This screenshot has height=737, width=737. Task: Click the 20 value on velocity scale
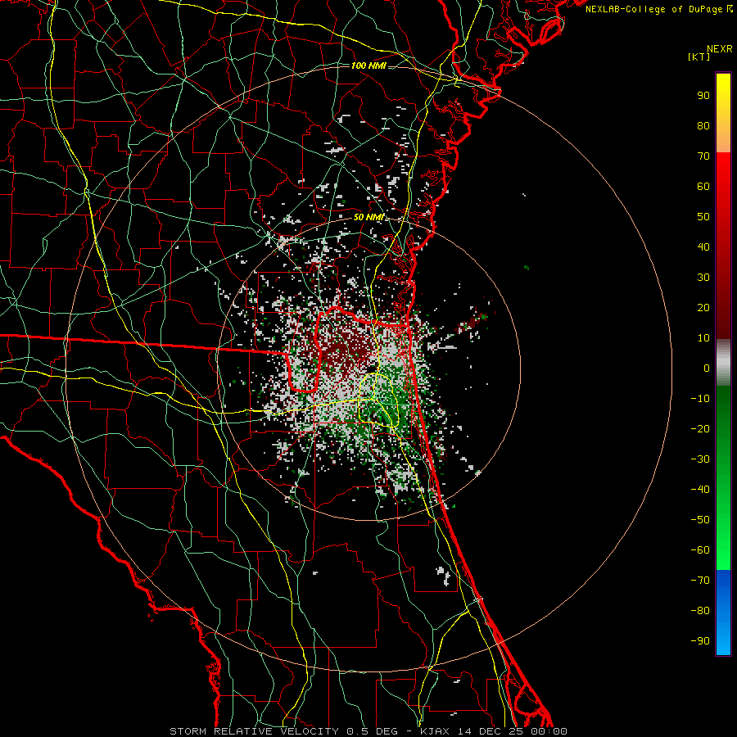[x=703, y=308]
